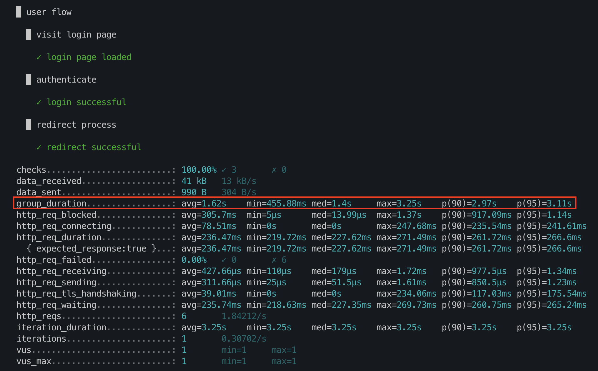Click the green checkmark before "redirect successful"
Viewport: 598px width, 371px height.
pyautogui.click(x=39, y=147)
